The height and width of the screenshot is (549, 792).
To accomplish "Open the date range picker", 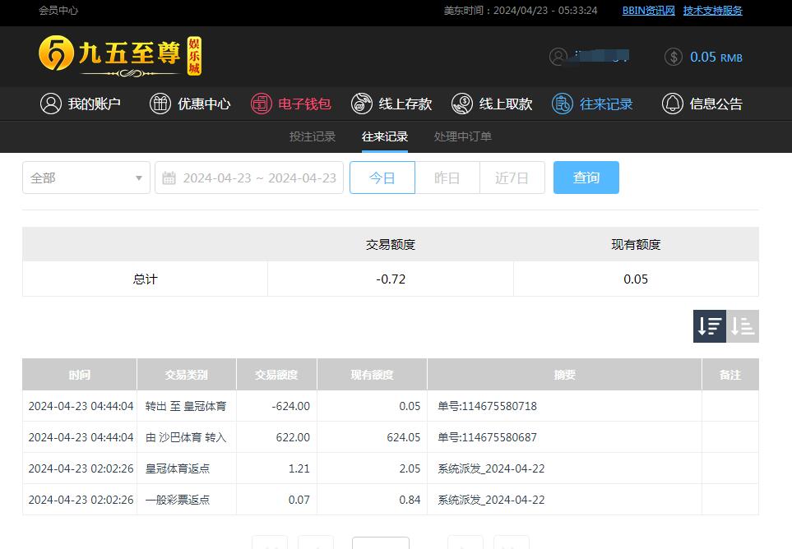I will click(x=249, y=178).
